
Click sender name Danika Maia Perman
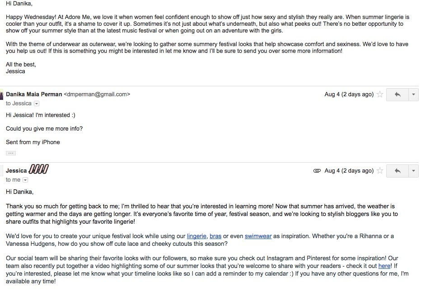click(34, 94)
